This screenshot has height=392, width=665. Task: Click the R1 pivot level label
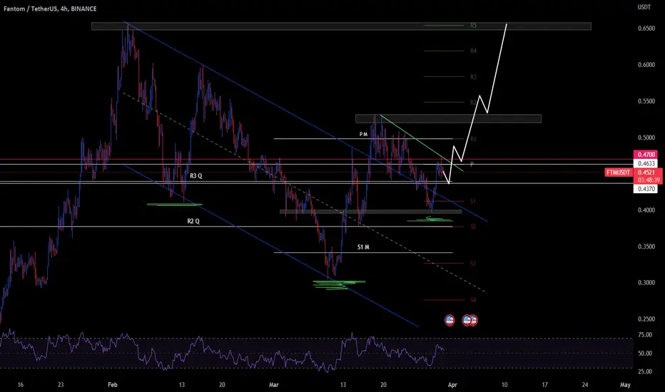(473, 139)
